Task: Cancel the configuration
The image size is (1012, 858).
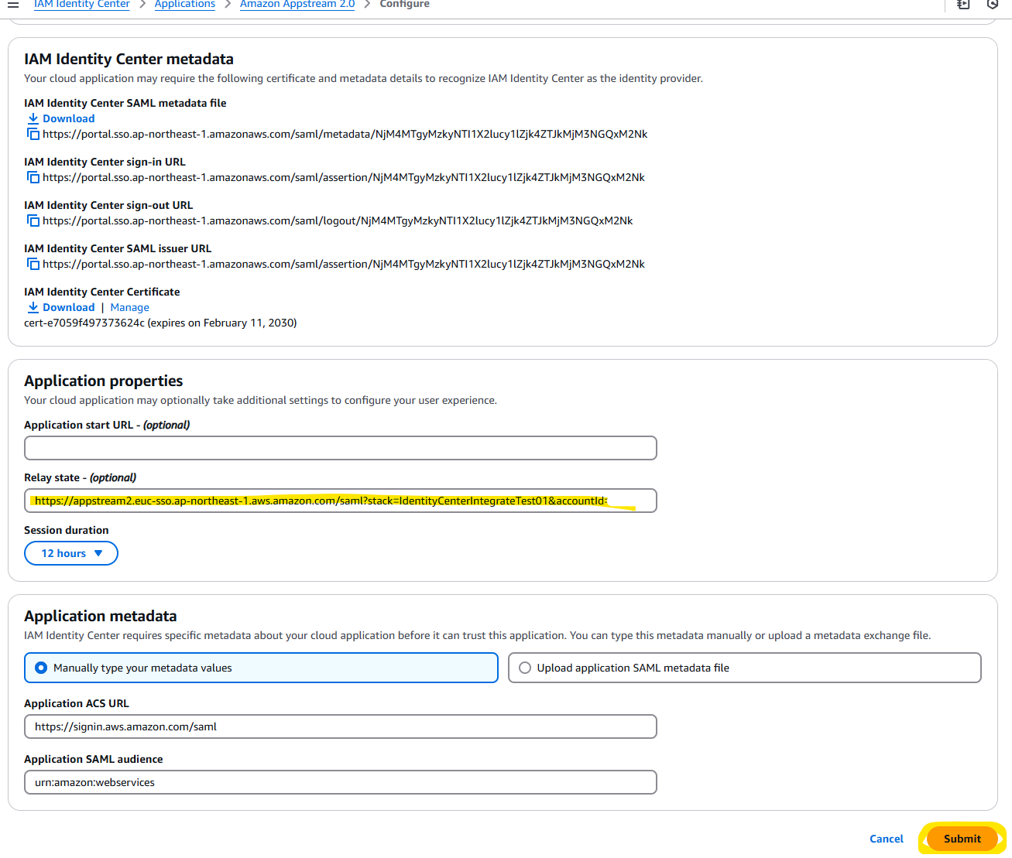Action: point(886,839)
